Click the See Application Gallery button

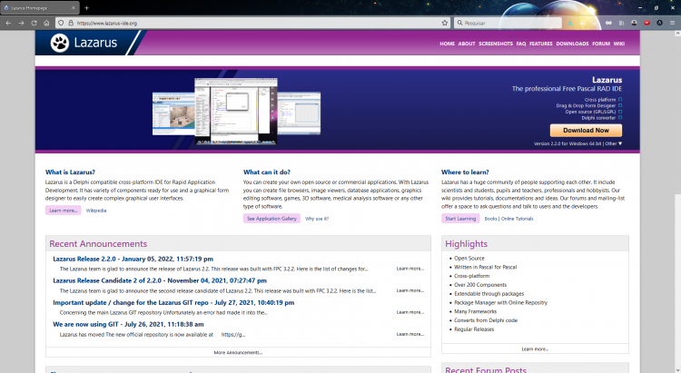pos(271,219)
